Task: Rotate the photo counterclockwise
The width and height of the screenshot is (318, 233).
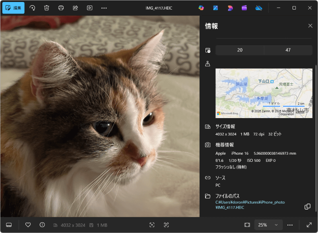Action: [32, 8]
